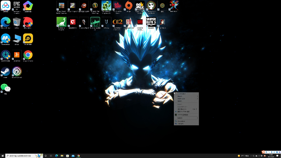This screenshot has height=158, width=281.
Task: Select the OneDrive backup context menu entry
Action: (187, 112)
